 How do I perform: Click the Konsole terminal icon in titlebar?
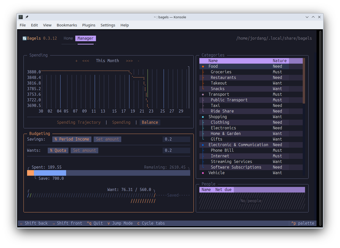[20, 17]
